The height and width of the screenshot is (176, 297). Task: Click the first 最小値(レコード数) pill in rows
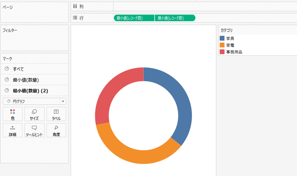point(134,18)
